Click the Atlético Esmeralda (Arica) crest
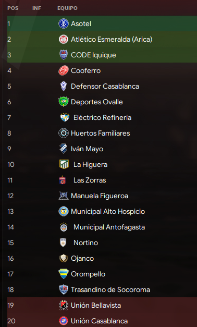Screen dimensions: 197x327 click(64, 39)
